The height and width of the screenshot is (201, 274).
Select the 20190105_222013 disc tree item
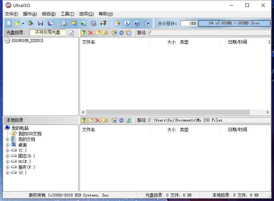tap(27, 40)
